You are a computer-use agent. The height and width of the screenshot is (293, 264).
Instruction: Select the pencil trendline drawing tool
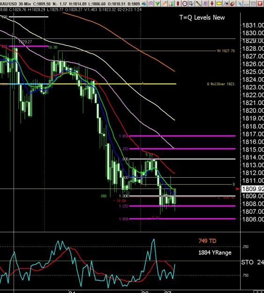(198, 3)
